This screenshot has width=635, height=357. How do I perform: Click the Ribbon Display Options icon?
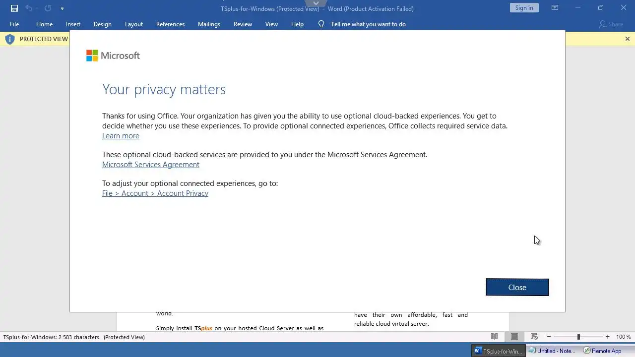(x=555, y=8)
